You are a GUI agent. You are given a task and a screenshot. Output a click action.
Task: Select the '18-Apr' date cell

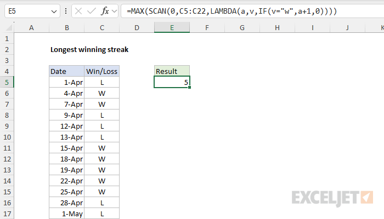tap(66, 159)
